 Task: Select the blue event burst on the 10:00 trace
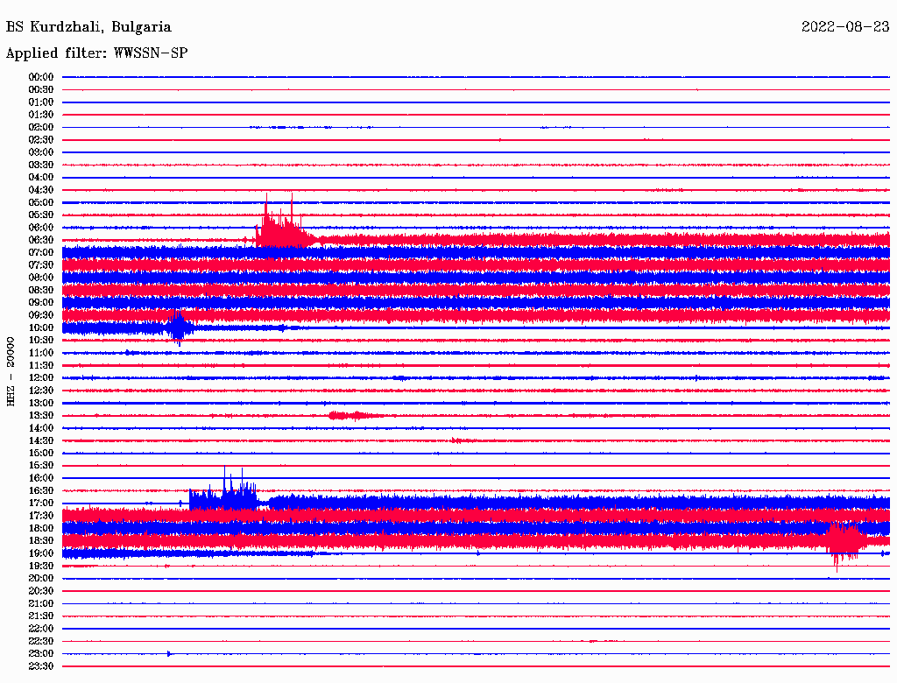(x=179, y=327)
